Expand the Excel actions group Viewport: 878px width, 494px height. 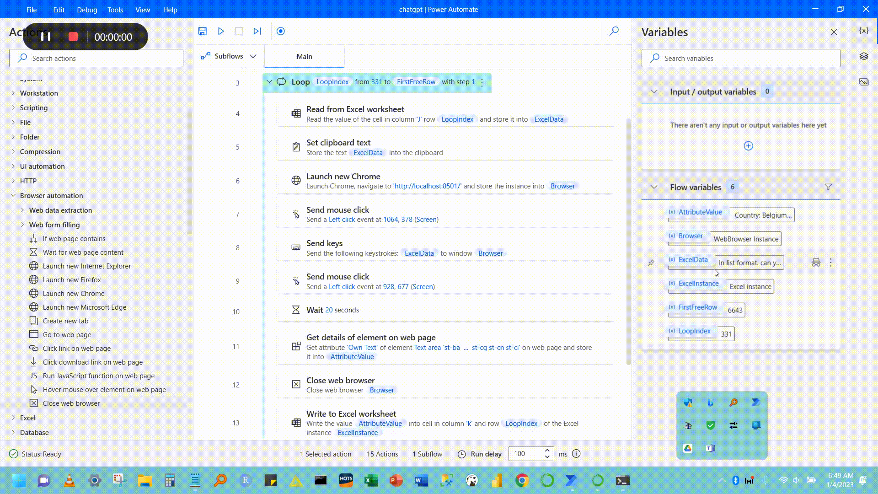tap(13, 418)
